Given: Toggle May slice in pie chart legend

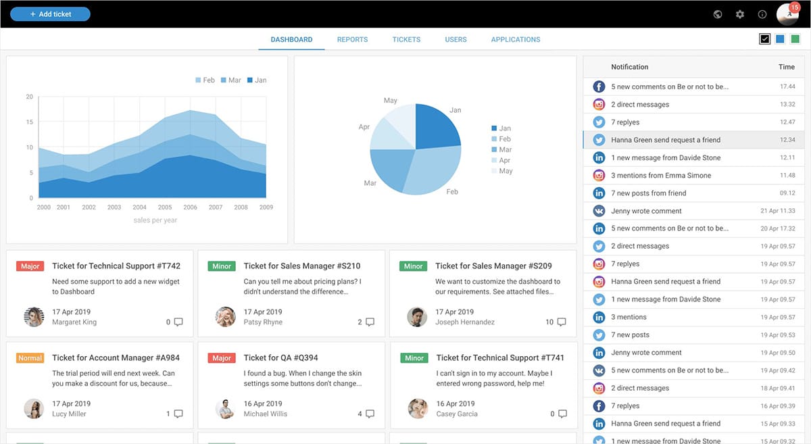Looking at the screenshot, I should pyautogui.click(x=501, y=172).
